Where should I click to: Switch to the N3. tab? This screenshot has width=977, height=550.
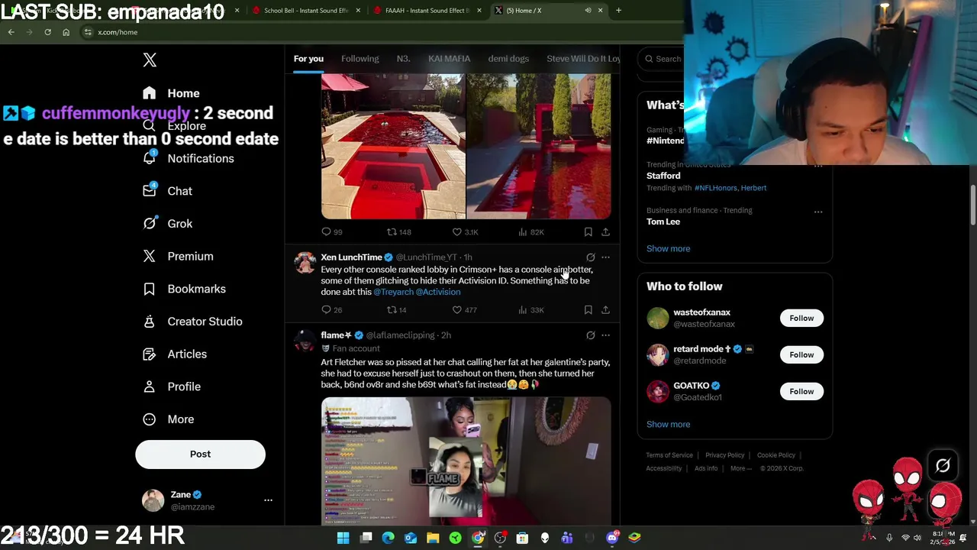403,59
